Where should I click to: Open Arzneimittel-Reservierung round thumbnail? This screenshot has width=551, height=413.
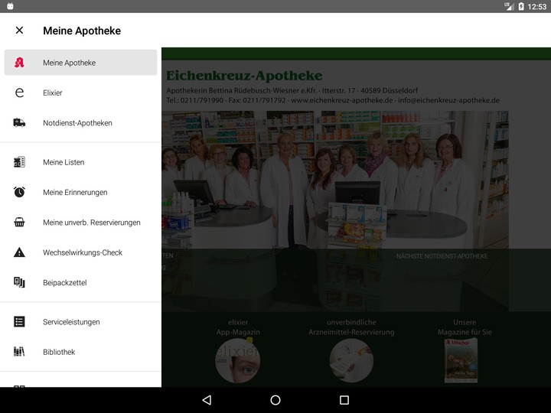[351, 361]
